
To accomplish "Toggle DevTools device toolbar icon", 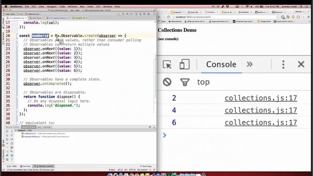I will [184, 64].
